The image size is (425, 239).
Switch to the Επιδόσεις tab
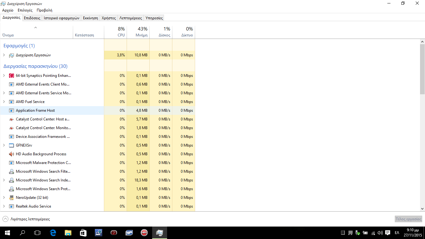point(32,18)
